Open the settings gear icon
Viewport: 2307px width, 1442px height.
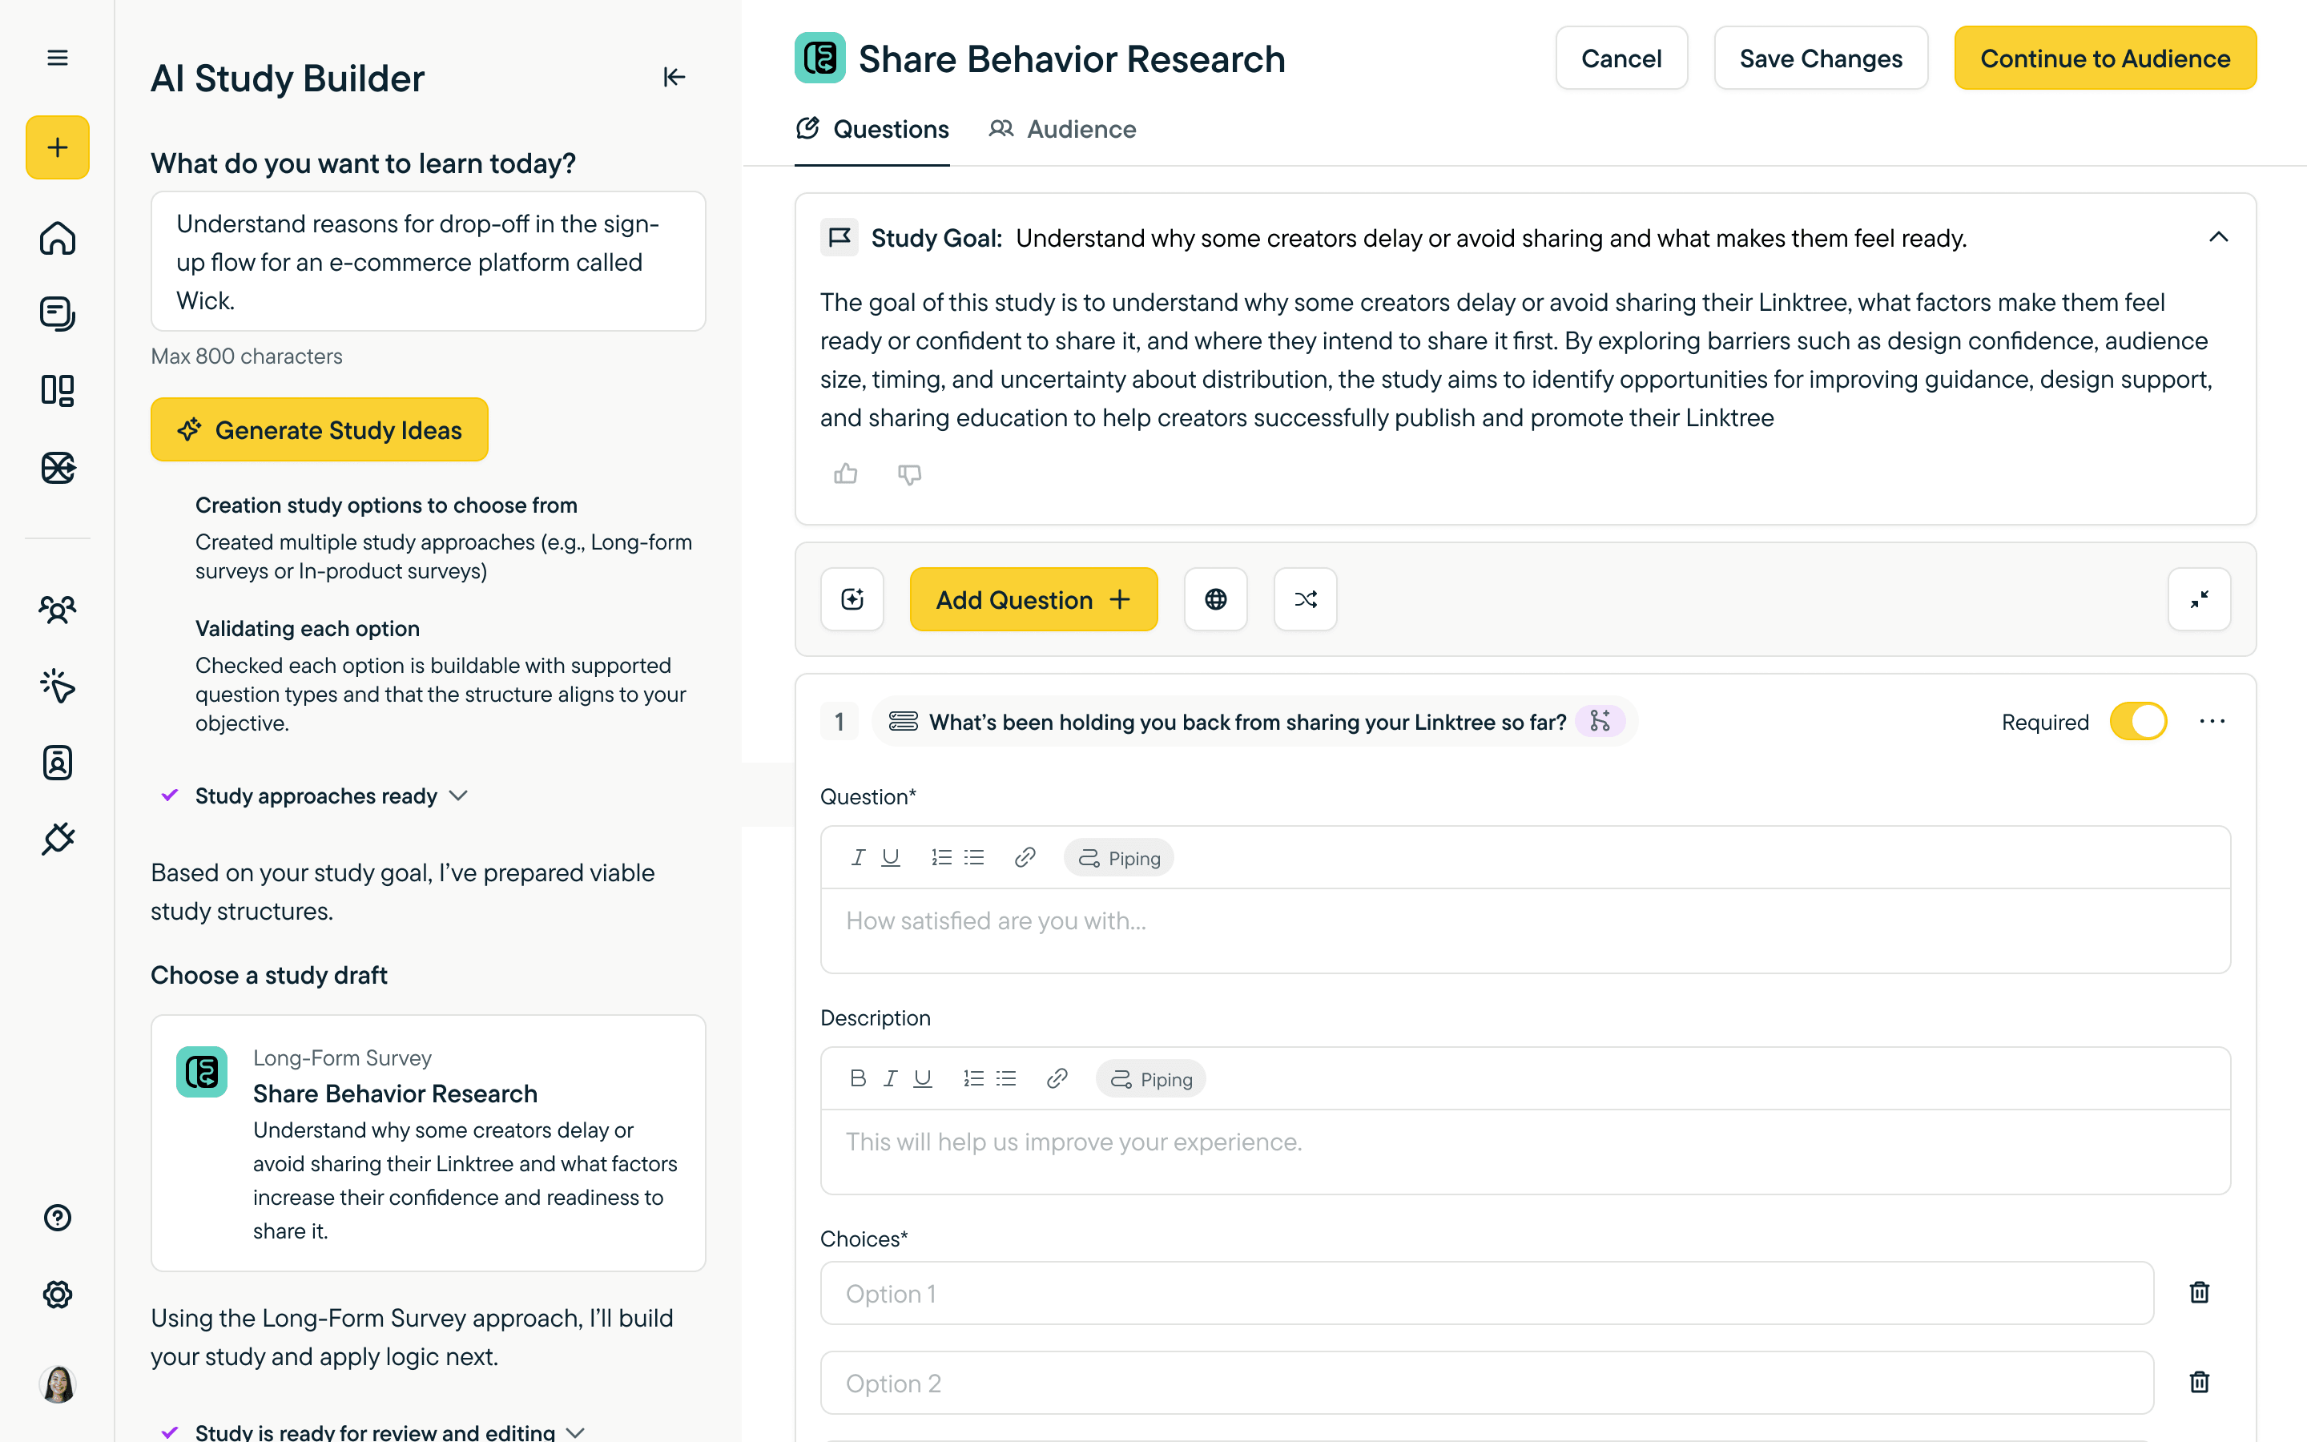[x=57, y=1294]
